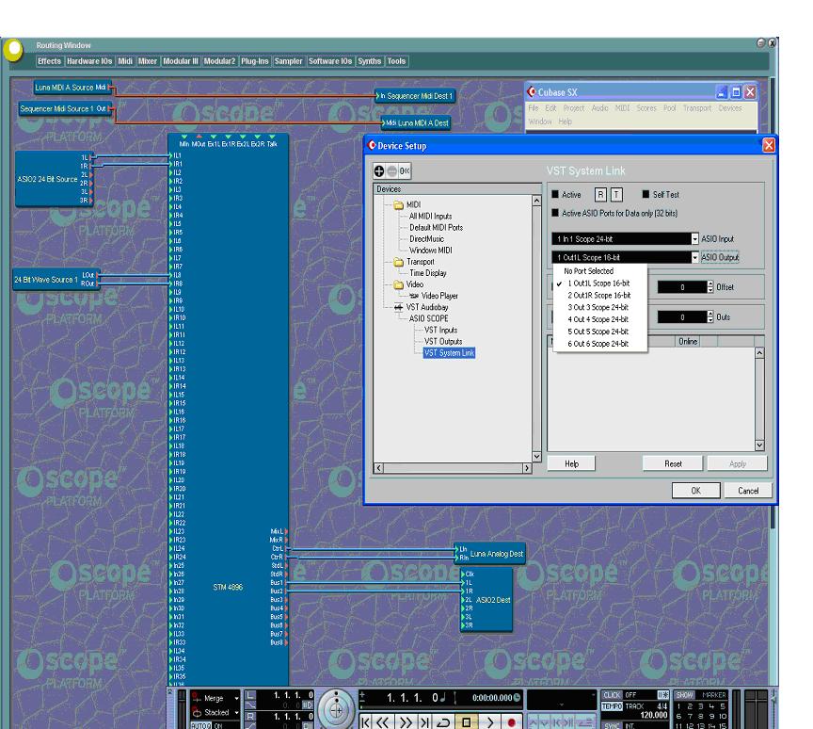Screen dimensions: 813x729
Task: Click the Offset value stepper arrows
Action: tap(710, 287)
